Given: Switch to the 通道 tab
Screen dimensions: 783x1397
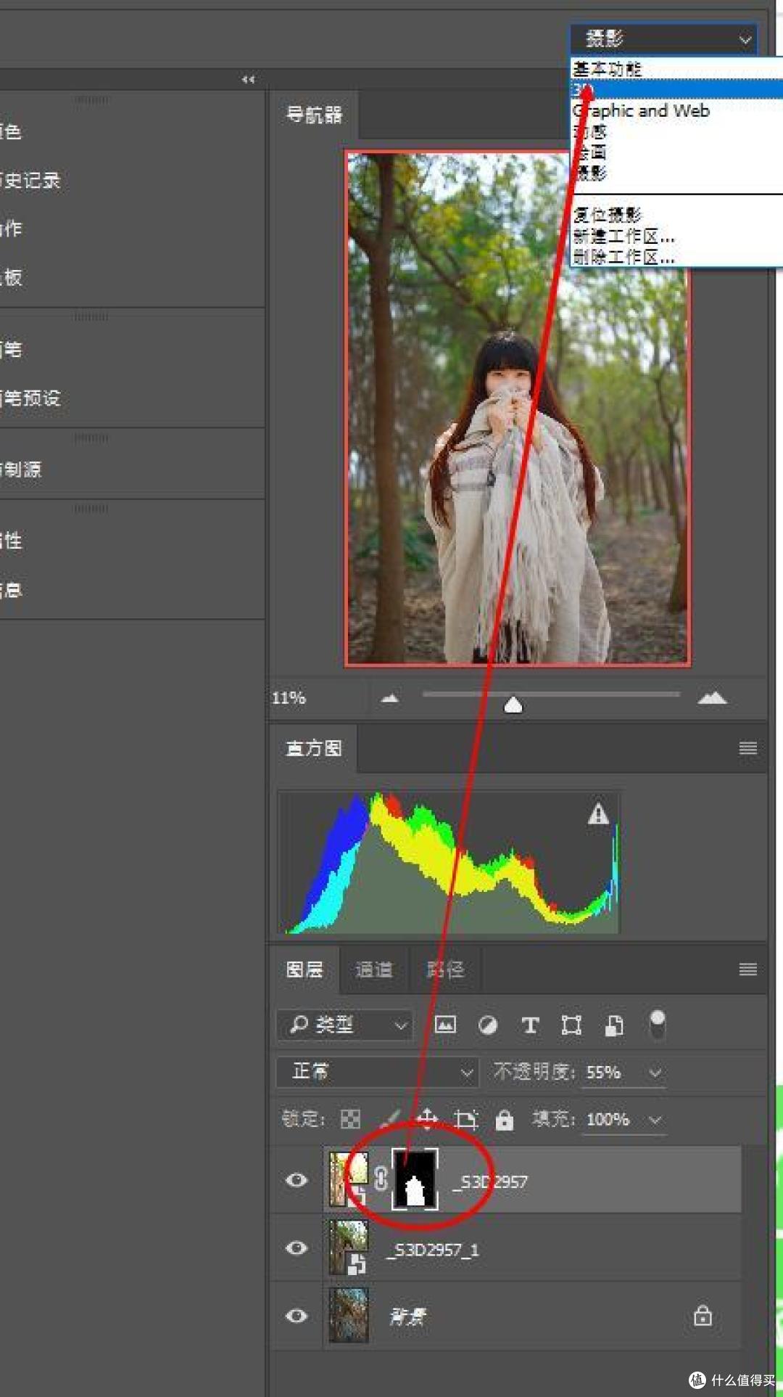Looking at the screenshot, I should [374, 970].
